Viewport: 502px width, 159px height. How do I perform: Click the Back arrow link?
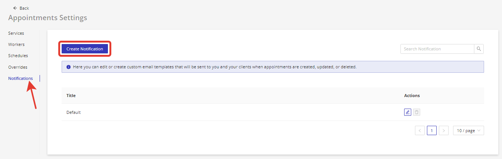(x=21, y=8)
